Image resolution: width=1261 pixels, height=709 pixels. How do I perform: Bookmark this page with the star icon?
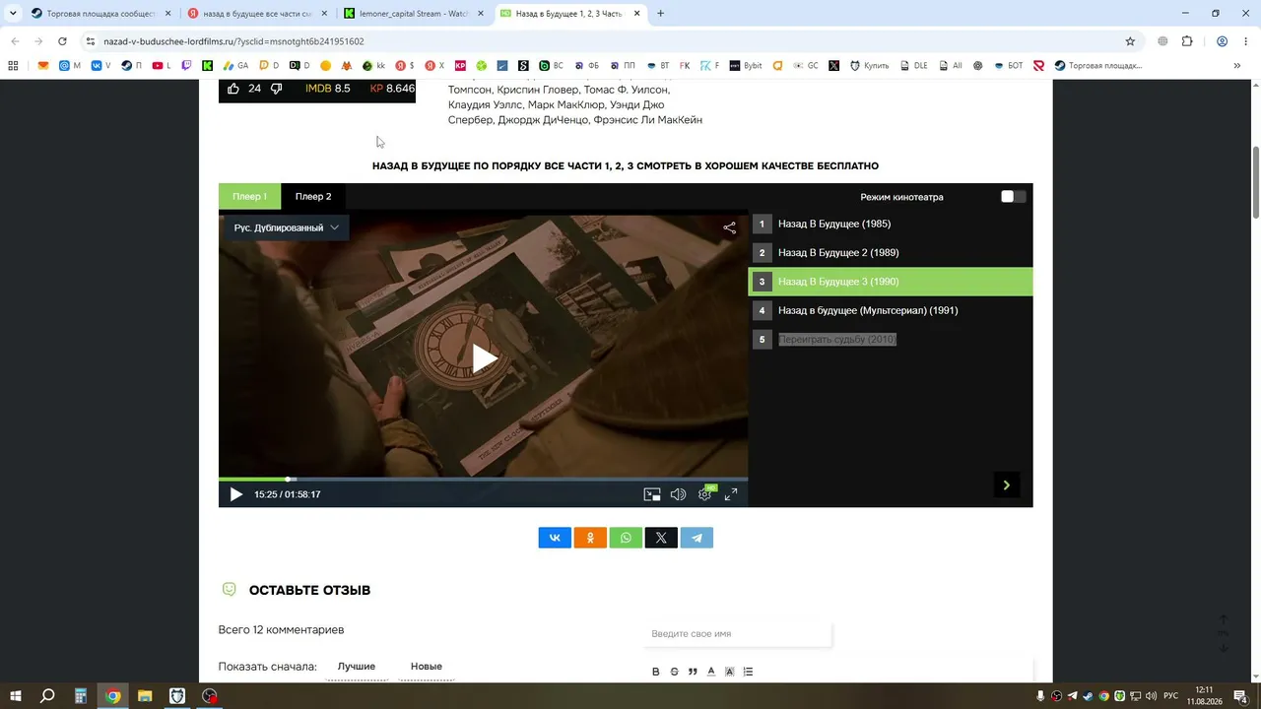point(1130,41)
